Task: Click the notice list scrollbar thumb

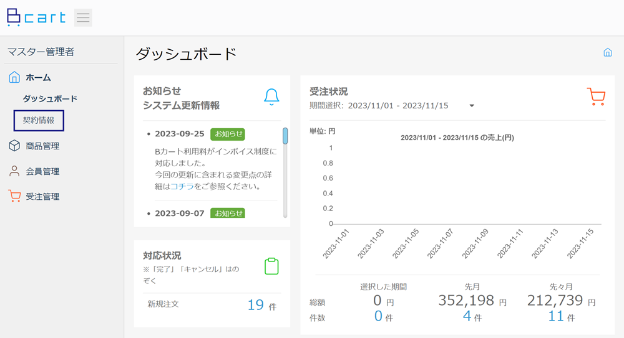Action: pos(285,136)
